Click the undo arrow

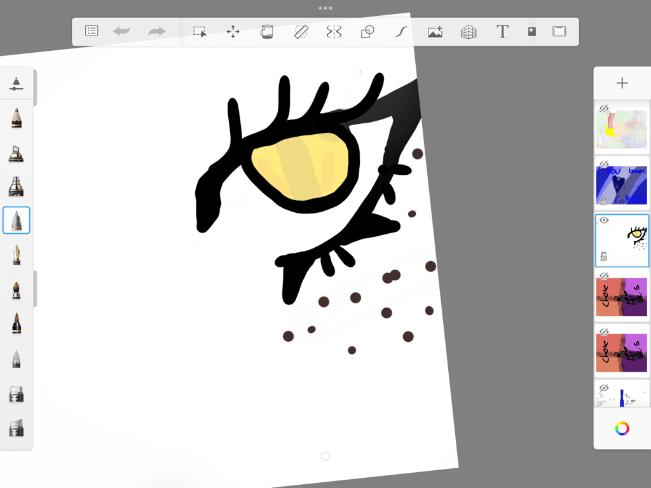click(x=121, y=31)
